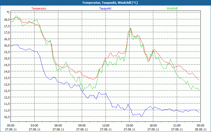The width and height of the screenshot is (211, 132).
Task: Click the "13,5" y-axis value
Action: (7, 78)
